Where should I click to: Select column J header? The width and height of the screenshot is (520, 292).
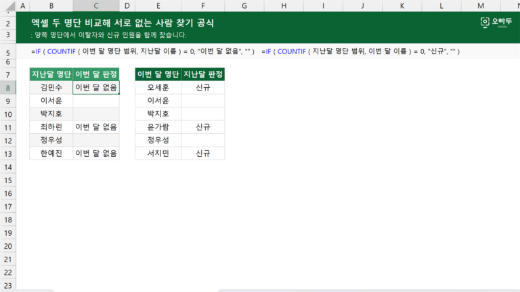pos(362,5)
